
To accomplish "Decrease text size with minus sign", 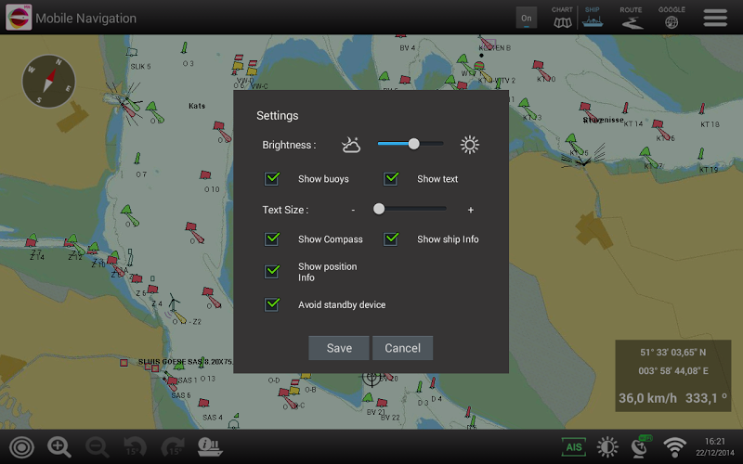I will tap(353, 210).
